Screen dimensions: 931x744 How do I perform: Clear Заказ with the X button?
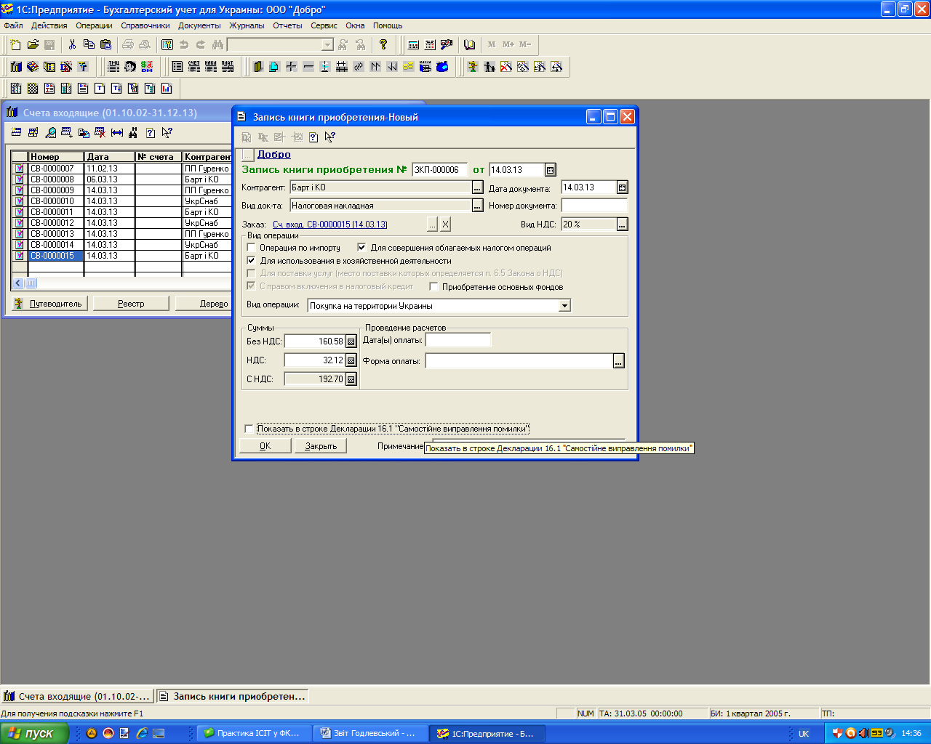[x=445, y=225]
